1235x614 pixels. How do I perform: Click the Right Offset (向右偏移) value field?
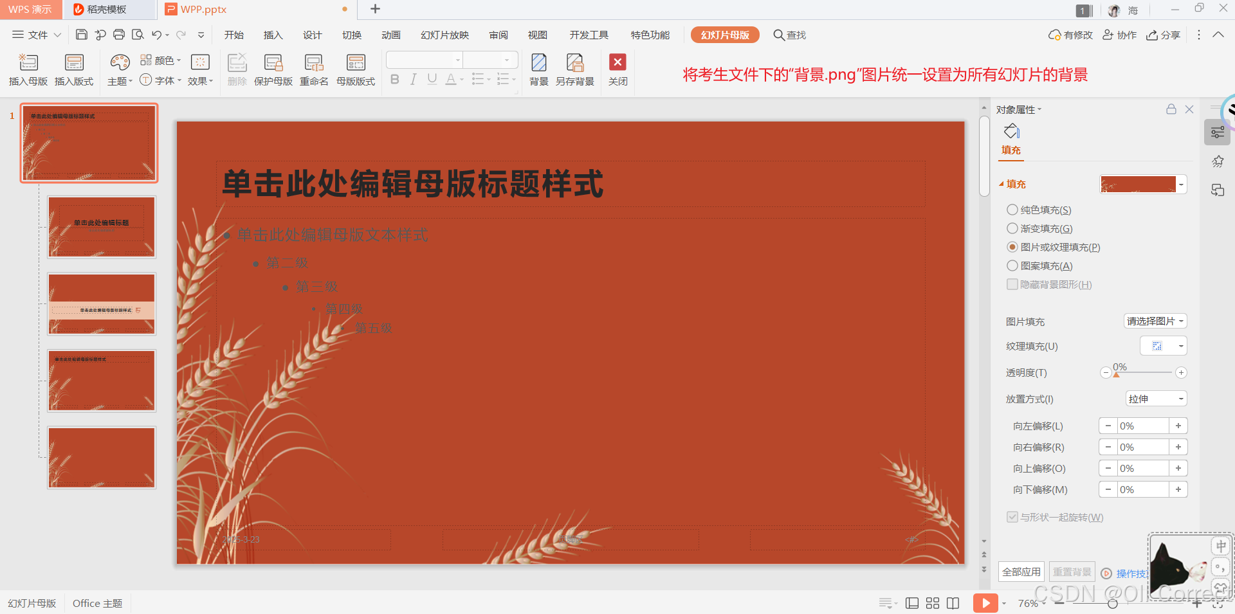tap(1143, 447)
